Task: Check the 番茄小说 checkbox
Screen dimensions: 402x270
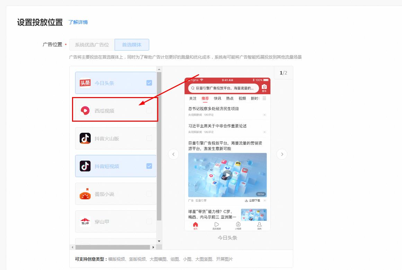Action: coord(149,194)
